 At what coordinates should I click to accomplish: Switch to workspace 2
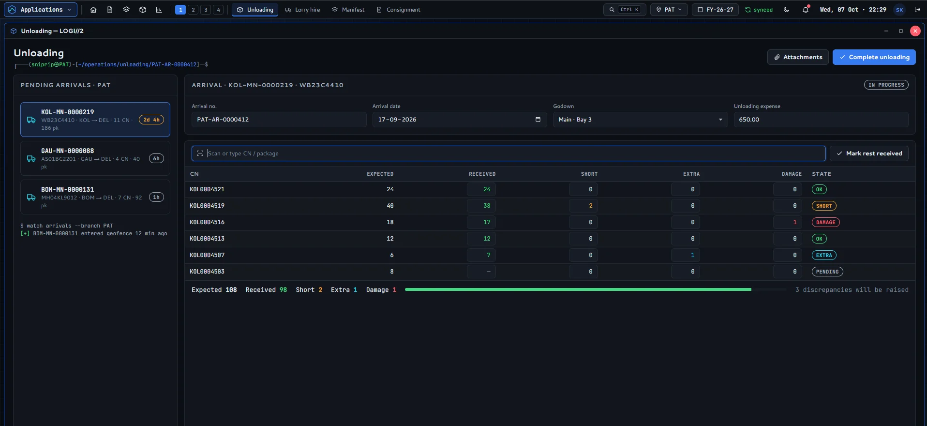point(193,10)
